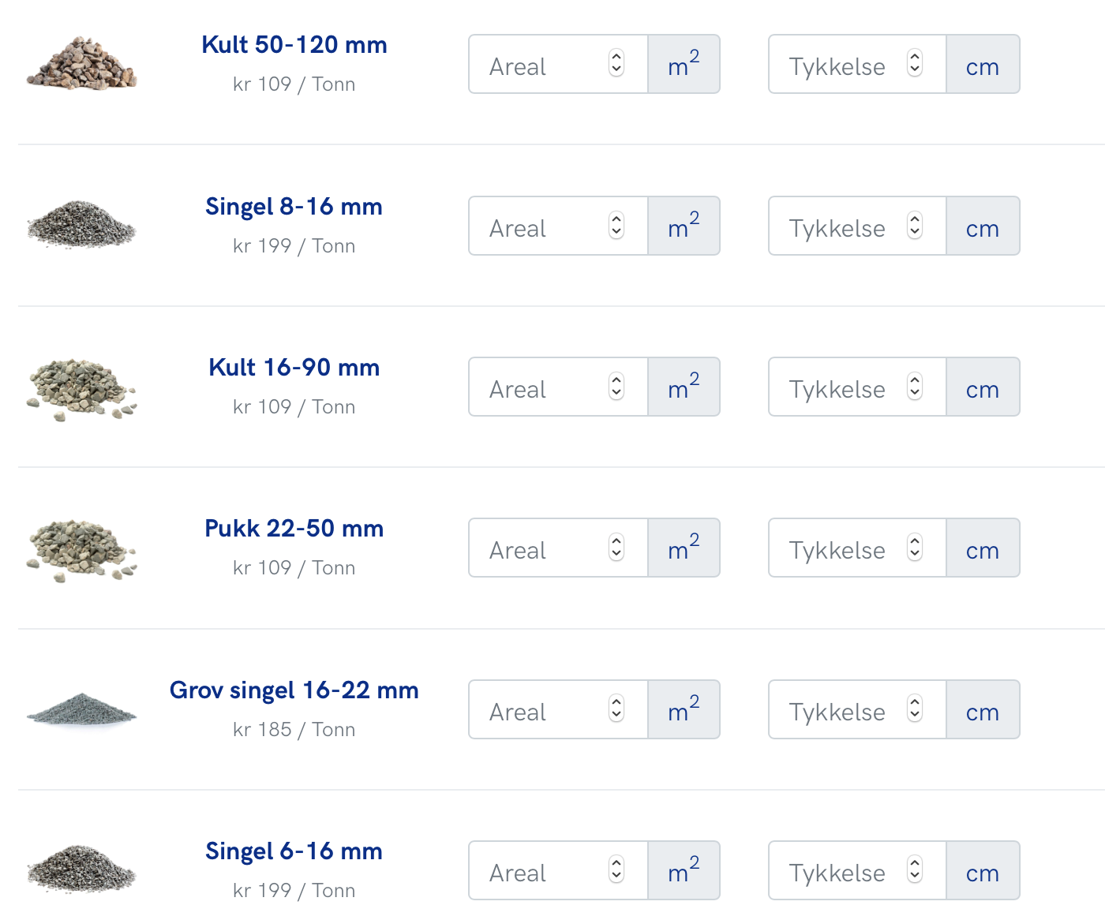Open the Kult 50-120 mm product link
Screen dimensions: 1105x920
(294, 45)
